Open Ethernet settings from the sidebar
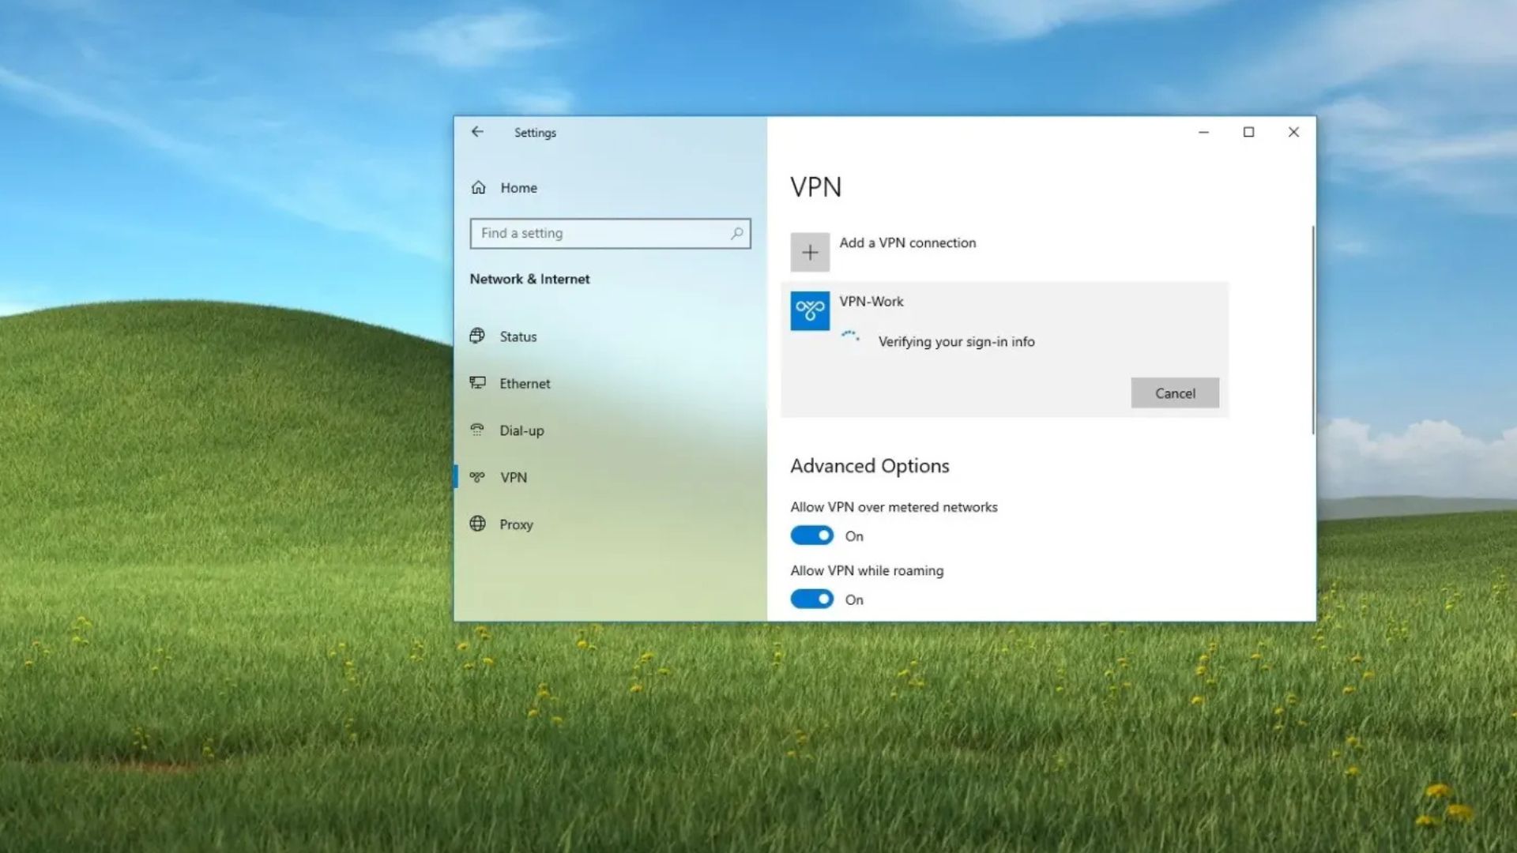The image size is (1517, 853). [x=478, y=383]
